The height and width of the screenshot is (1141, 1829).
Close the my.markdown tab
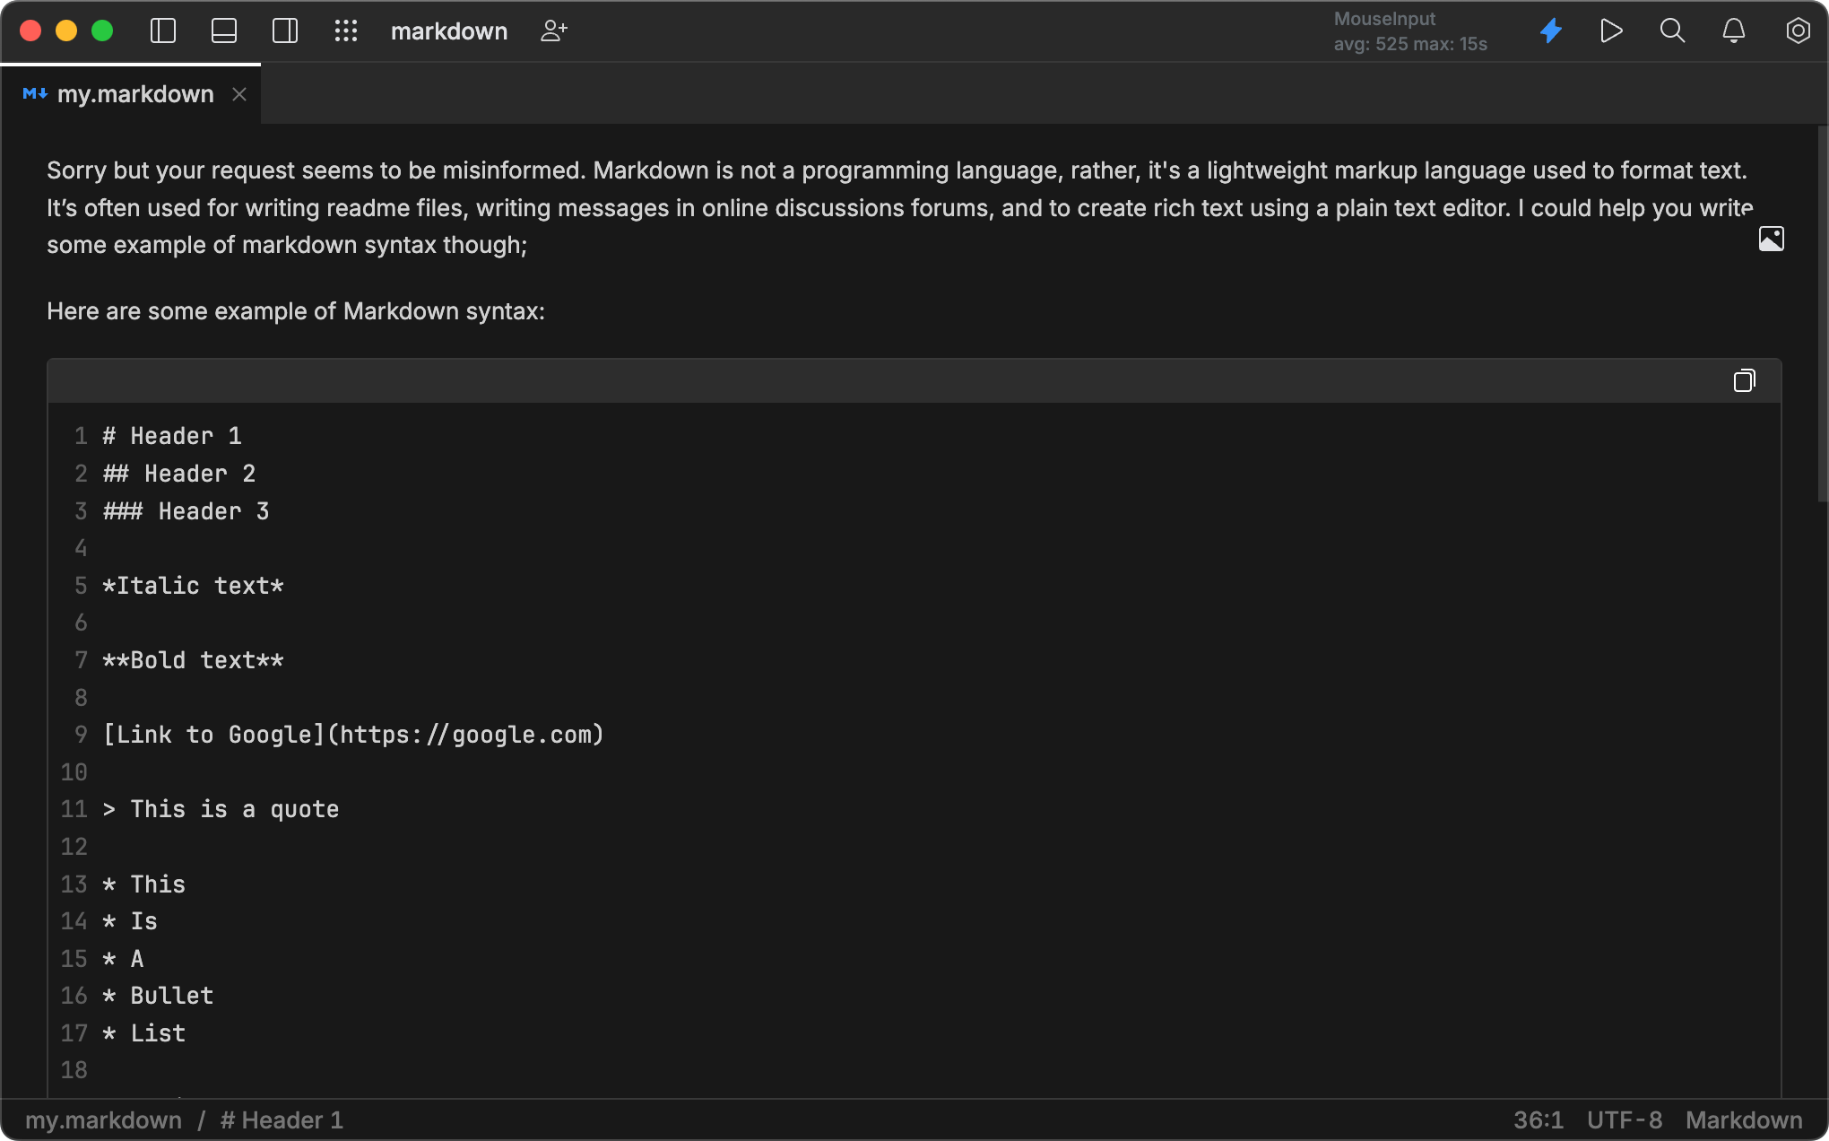pos(238,93)
